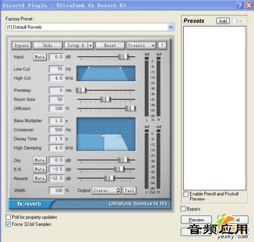Click the E.R. level slider handle
This screenshot has height=242, width=254.
119,169
